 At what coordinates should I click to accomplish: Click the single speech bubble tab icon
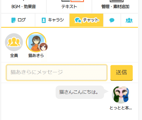pyautogui.click(x=112, y=20)
